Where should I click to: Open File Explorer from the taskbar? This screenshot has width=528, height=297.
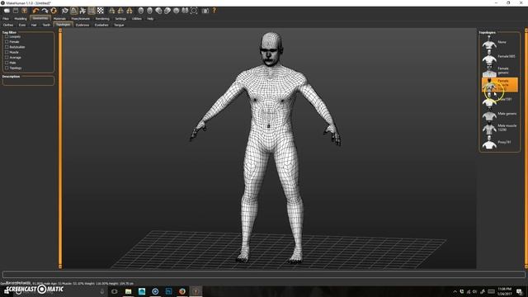(x=129, y=291)
